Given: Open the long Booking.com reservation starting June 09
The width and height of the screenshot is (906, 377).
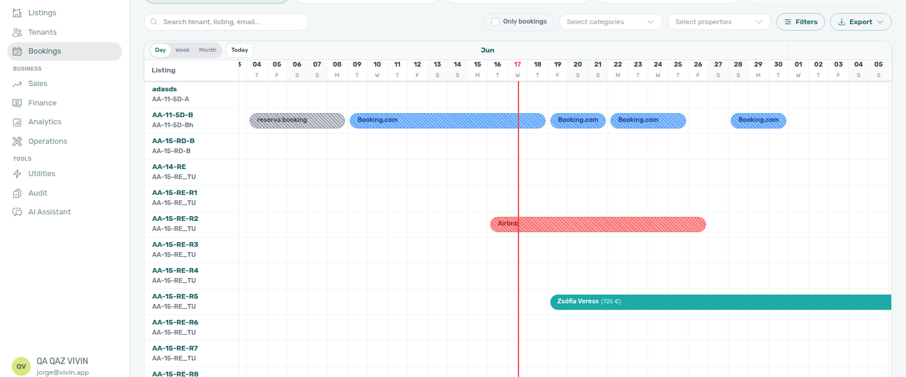Looking at the screenshot, I should pos(448,121).
